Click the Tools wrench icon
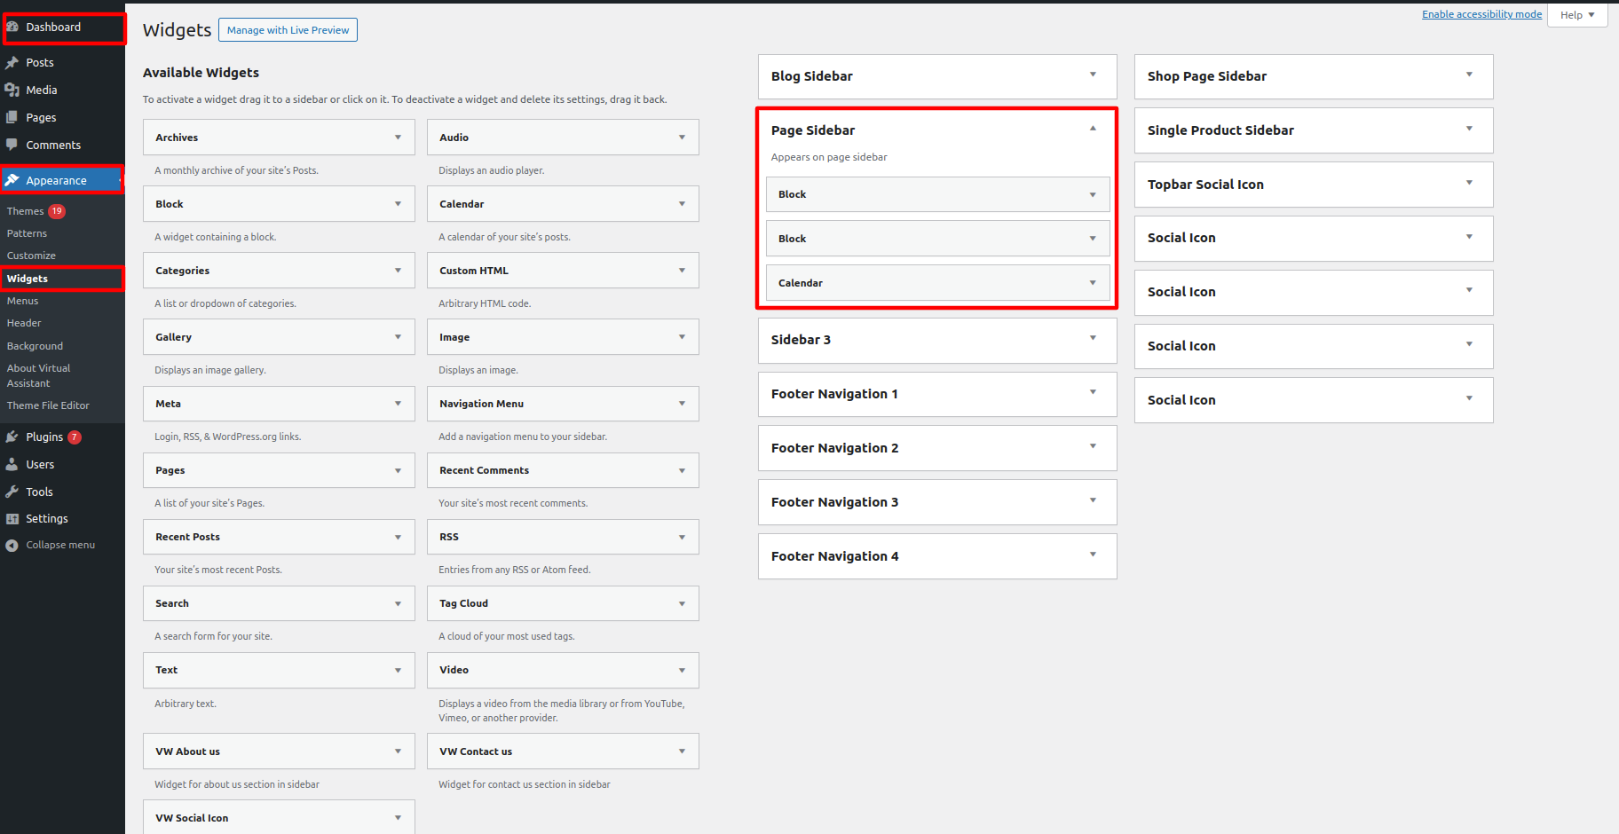 pyautogui.click(x=12, y=492)
